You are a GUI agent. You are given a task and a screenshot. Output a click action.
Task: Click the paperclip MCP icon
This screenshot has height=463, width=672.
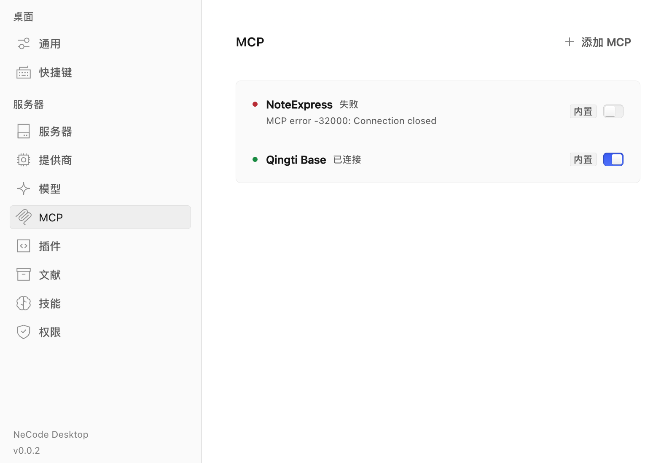tap(24, 217)
